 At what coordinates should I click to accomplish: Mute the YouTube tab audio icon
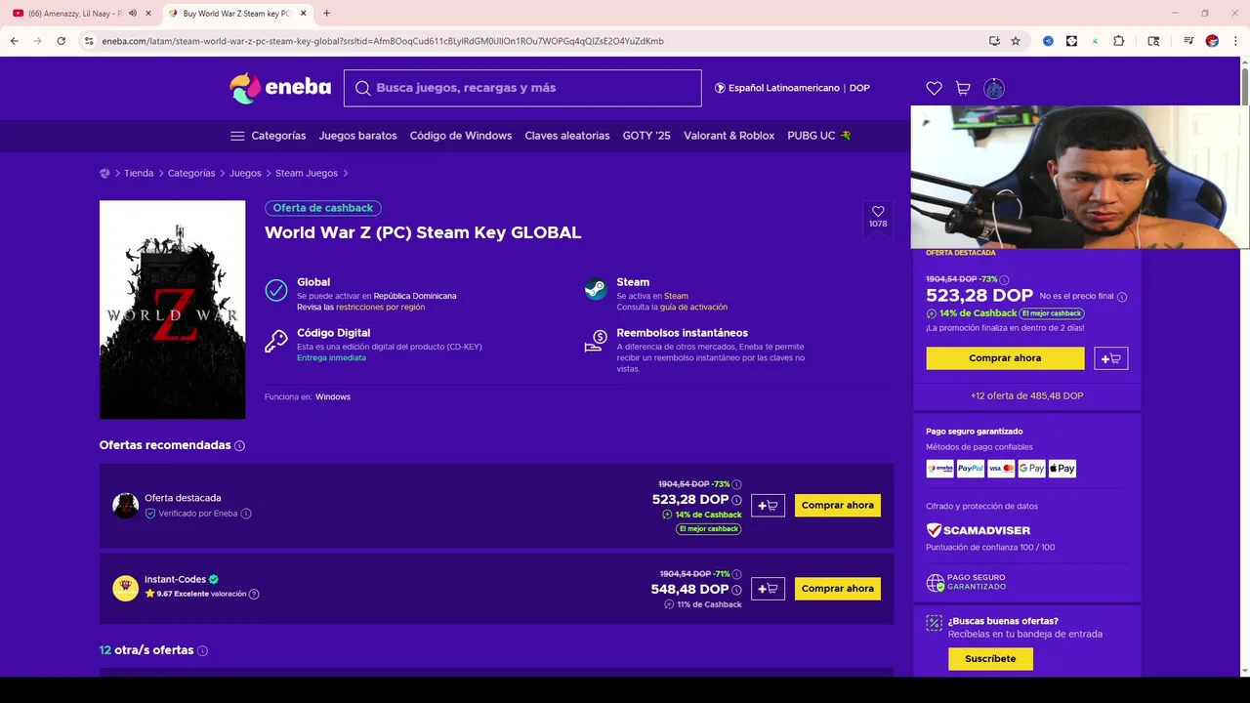tap(133, 14)
